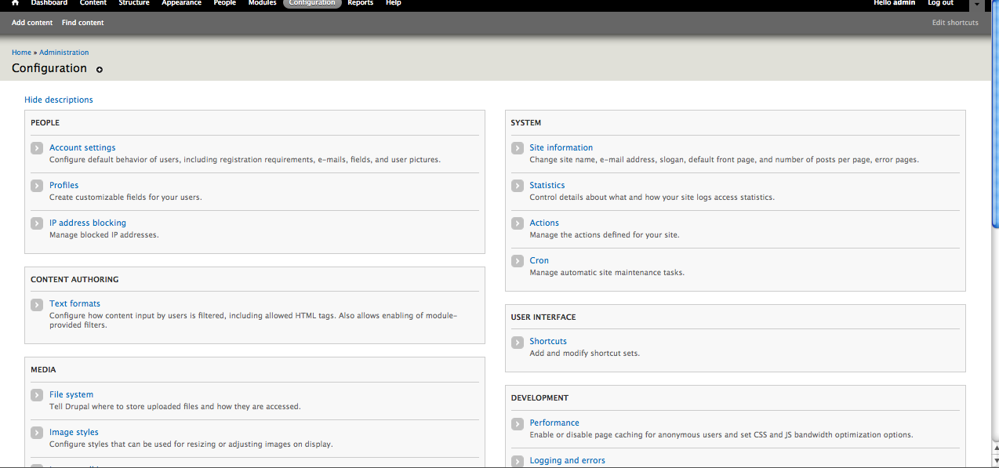Click the arrow icon next to Logging and errors
The height and width of the screenshot is (468, 999).
coord(517,460)
